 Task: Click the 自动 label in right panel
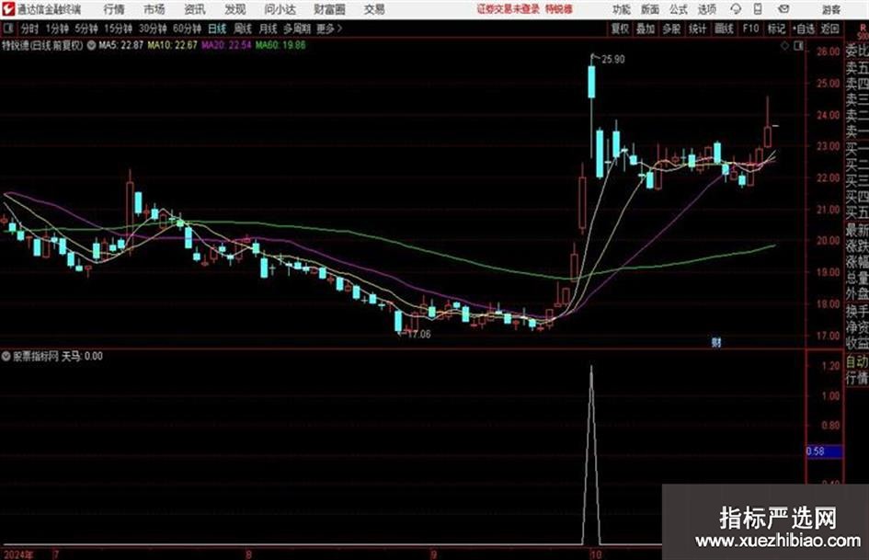click(x=857, y=362)
